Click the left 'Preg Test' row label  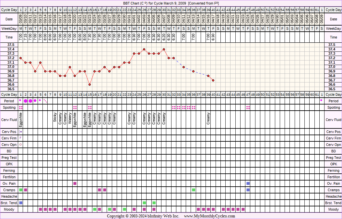point(9,158)
